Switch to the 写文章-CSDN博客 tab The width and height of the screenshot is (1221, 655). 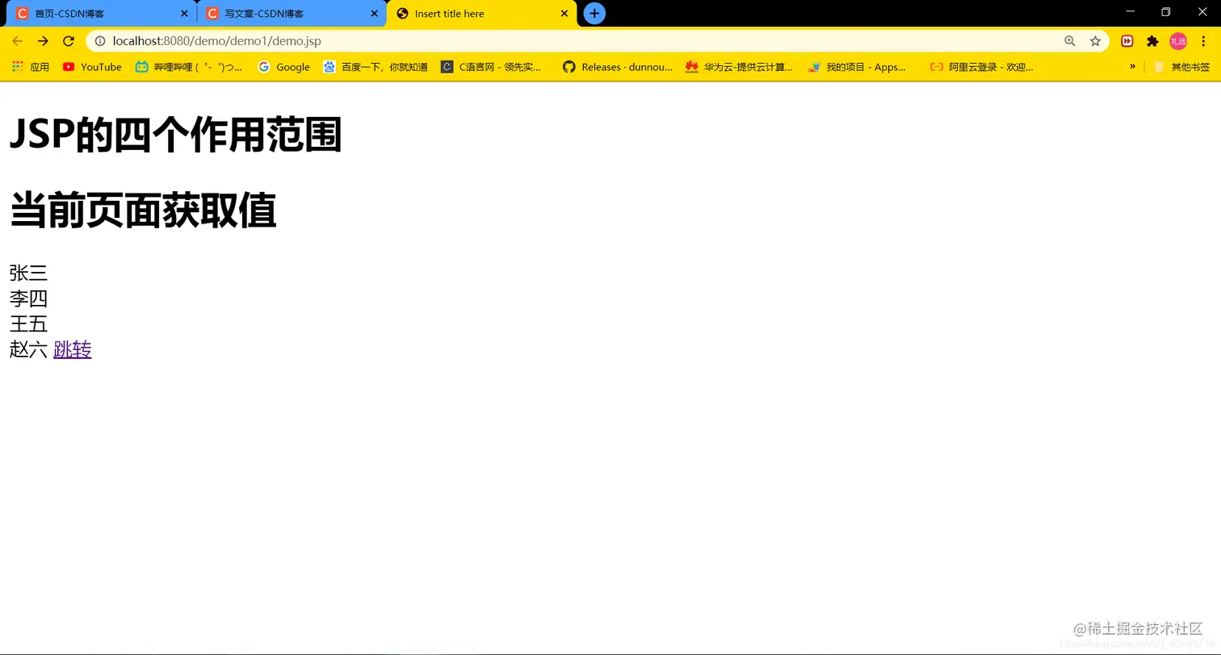[287, 13]
